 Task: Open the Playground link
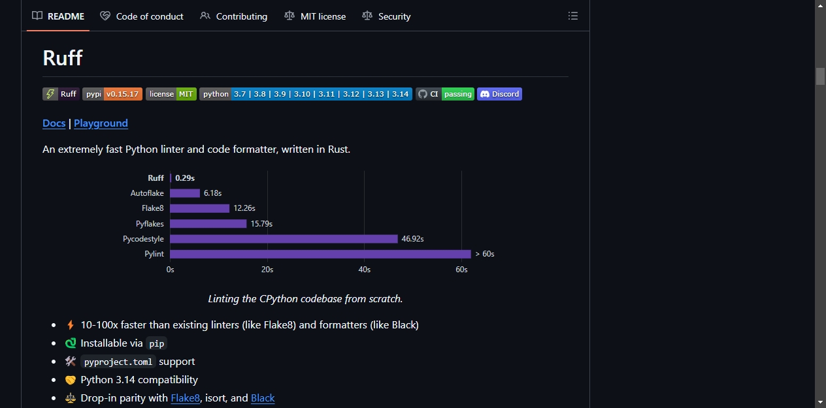tap(101, 123)
